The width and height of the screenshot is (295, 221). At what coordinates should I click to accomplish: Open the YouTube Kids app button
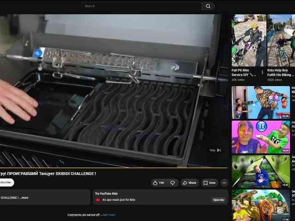(x=218, y=200)
